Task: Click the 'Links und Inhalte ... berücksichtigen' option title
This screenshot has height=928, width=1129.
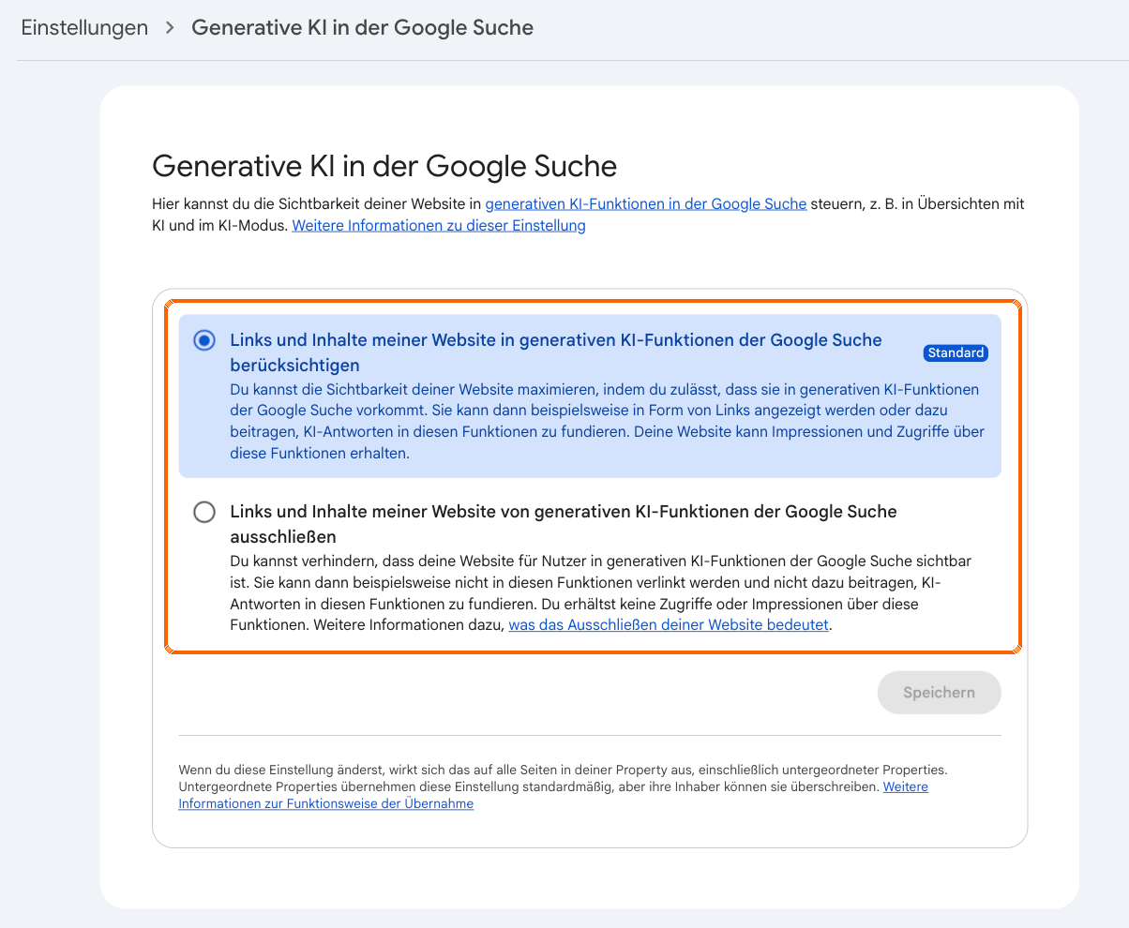Action: (556, 352)
